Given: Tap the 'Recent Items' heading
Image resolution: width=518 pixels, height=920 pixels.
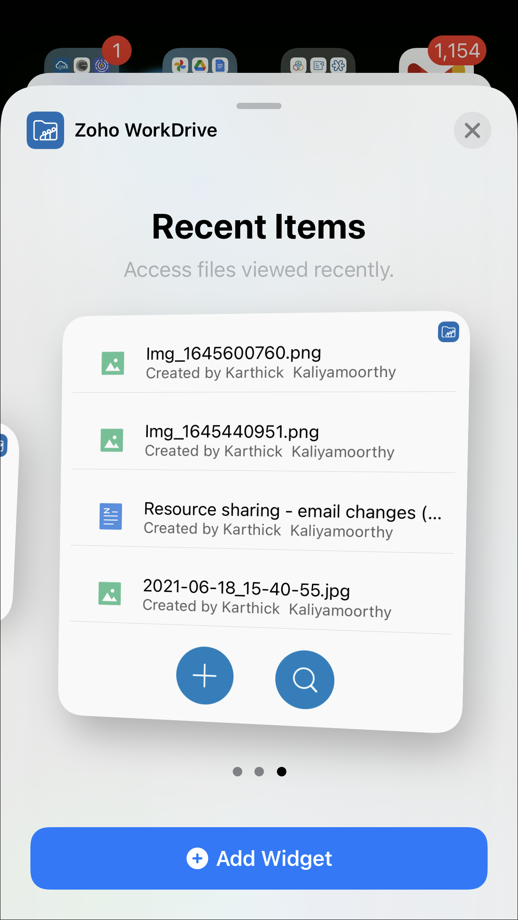Looking at the screenshot, I should [x=259, y=227].
